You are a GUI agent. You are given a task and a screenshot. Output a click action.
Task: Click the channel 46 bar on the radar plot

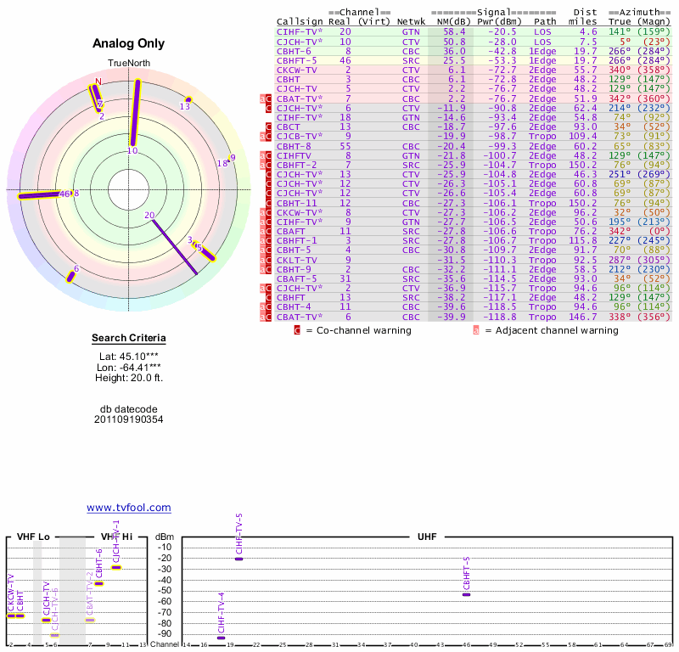point(42,195)
